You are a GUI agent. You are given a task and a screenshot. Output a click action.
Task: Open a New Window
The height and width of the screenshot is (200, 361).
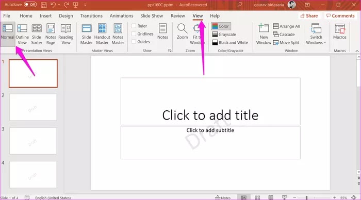pos(264,34)
